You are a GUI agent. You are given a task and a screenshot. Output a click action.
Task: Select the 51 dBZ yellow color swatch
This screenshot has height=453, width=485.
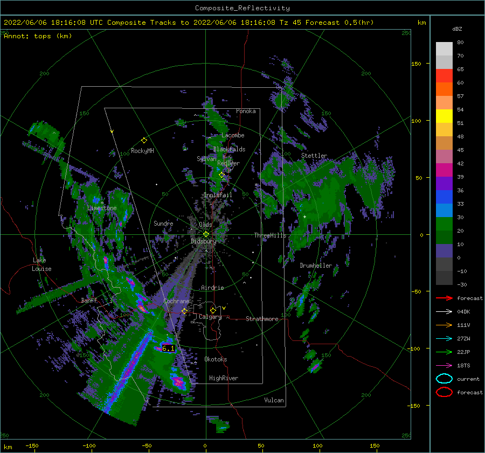[x=444, y=116]
